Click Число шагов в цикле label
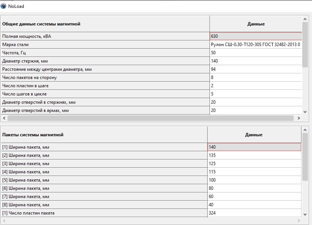 24,94
